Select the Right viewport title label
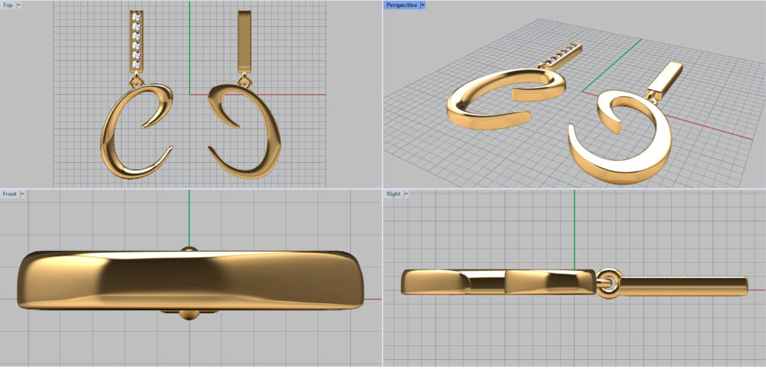 pyautogui.click(x=393, y=194)
